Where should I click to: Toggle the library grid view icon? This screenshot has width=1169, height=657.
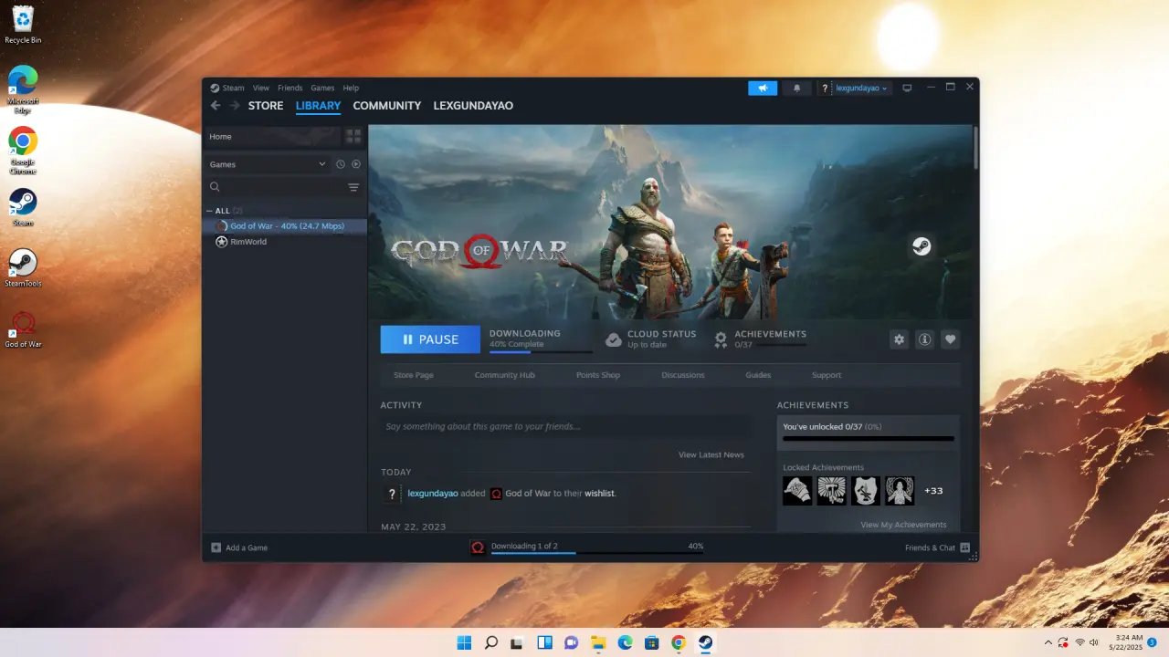point(353,137)
